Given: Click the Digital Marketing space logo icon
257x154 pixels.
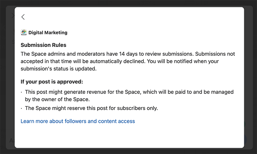Looking at the screenshot, I should coord(24,32).
